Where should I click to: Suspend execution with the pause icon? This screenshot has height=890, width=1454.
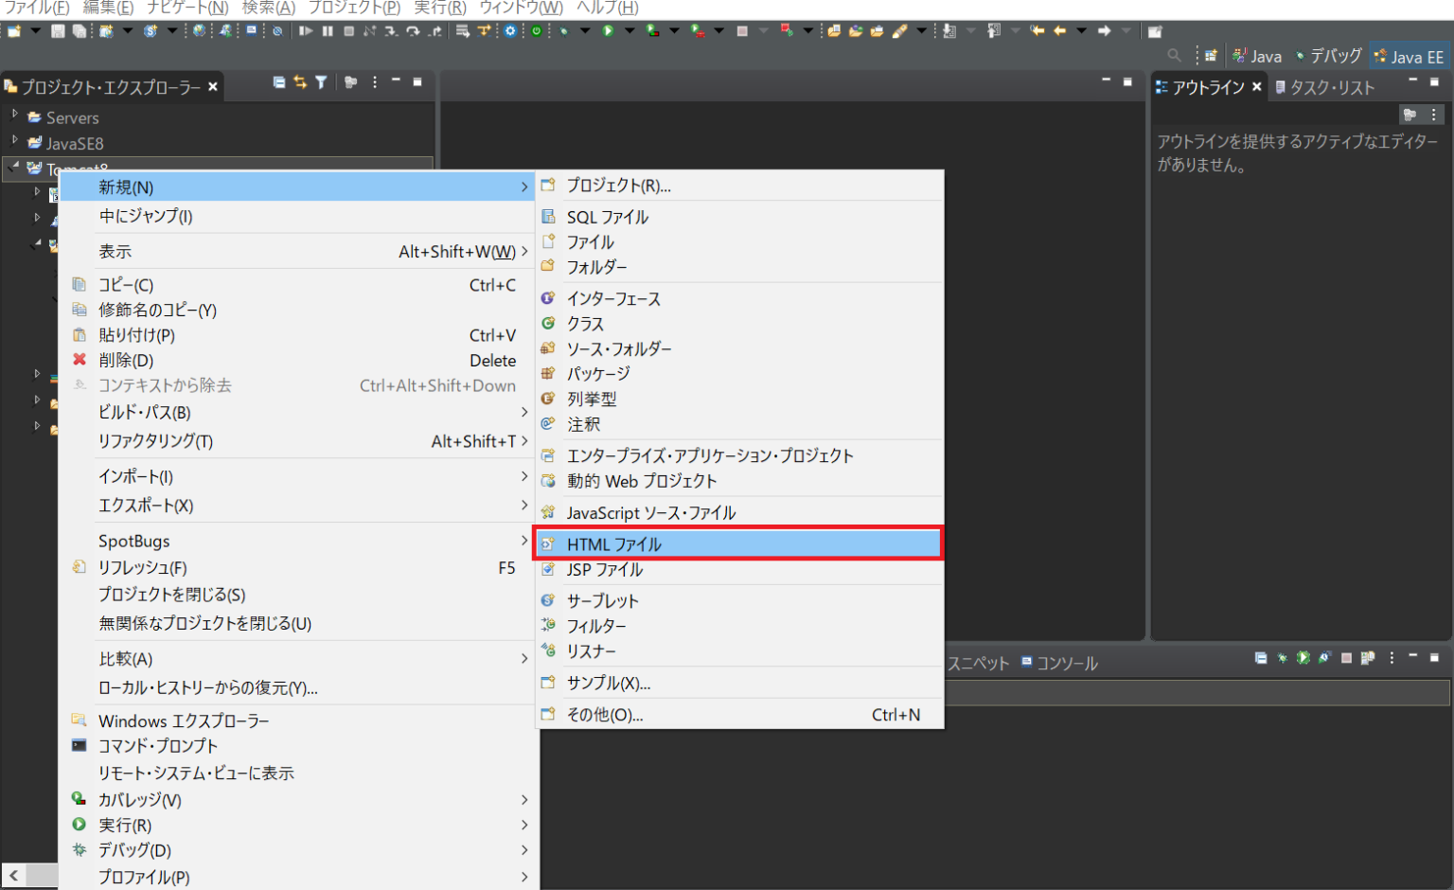pos(328,32)
